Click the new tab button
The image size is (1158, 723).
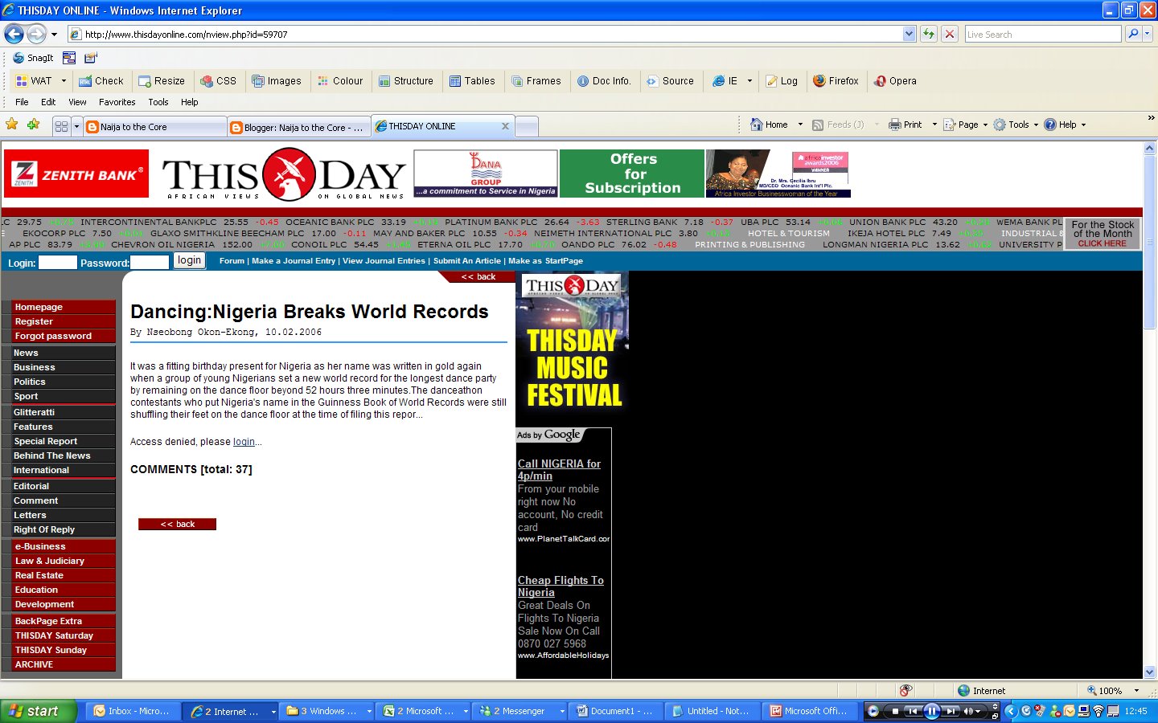click(x=526, y=127)
